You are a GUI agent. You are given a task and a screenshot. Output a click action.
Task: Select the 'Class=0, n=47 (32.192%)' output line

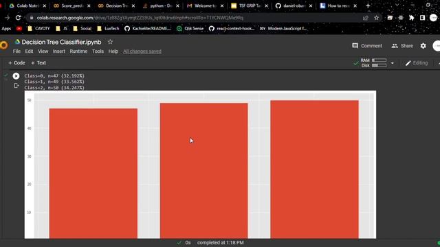click(54, 76)
